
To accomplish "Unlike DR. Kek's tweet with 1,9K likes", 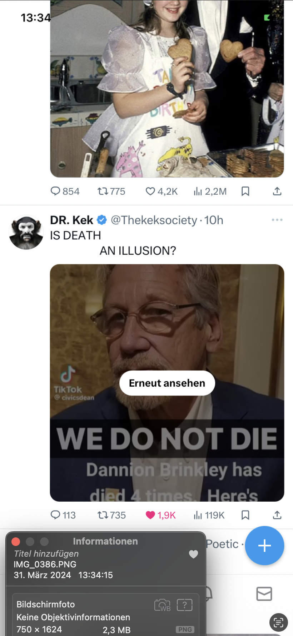I will point(150,515).
